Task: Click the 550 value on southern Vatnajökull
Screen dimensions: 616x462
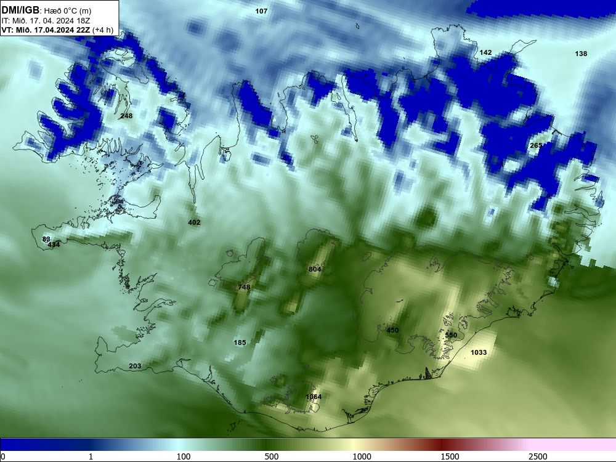Action: click(x=451, y=335)
